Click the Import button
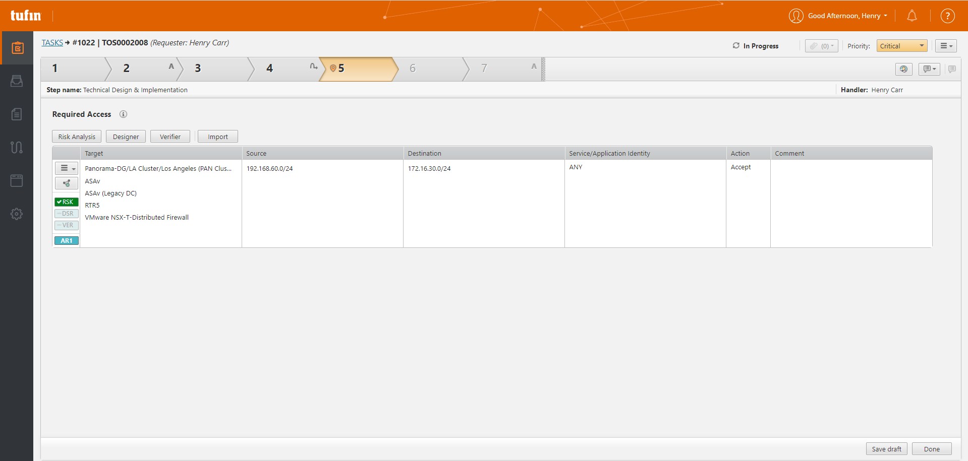This screenshot has width=968, height=461. tap(218, 137)
